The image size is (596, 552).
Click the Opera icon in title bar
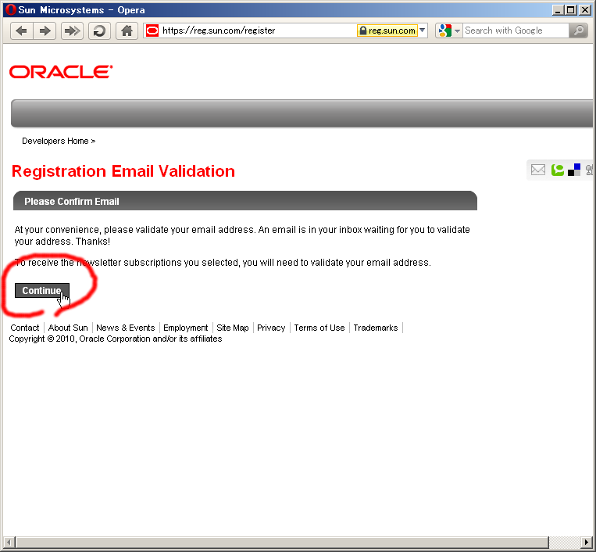pos(11,10)
